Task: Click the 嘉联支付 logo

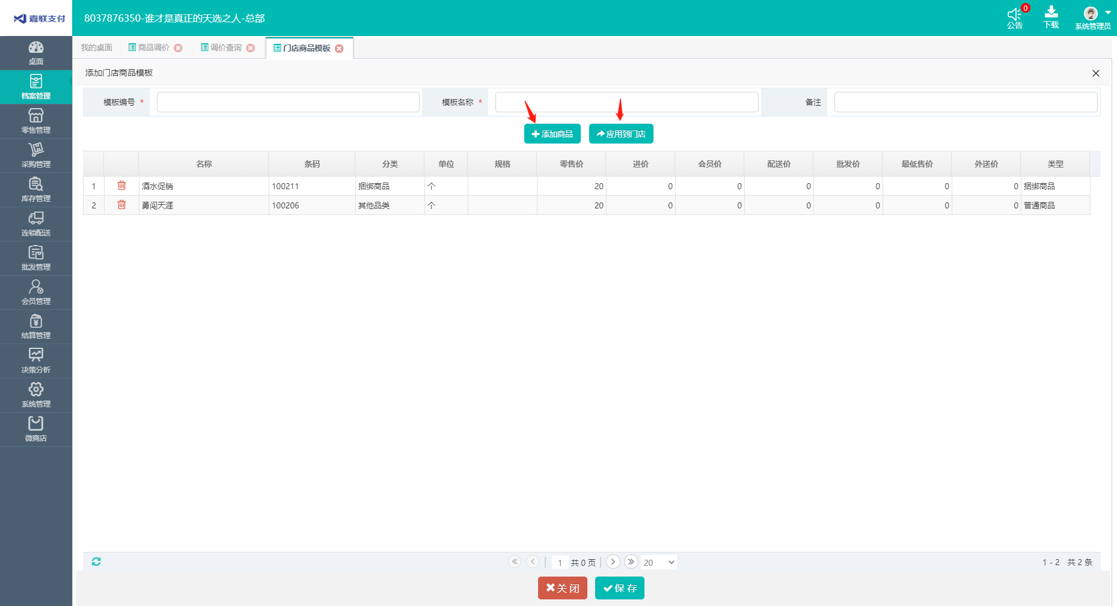Action: click(39, 19)
